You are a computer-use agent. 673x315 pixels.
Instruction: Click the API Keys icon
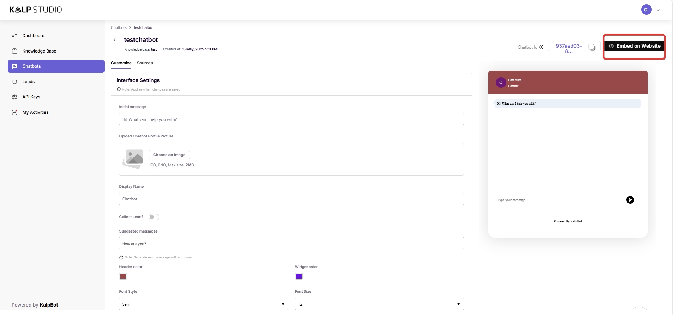(x=14, y=97)
